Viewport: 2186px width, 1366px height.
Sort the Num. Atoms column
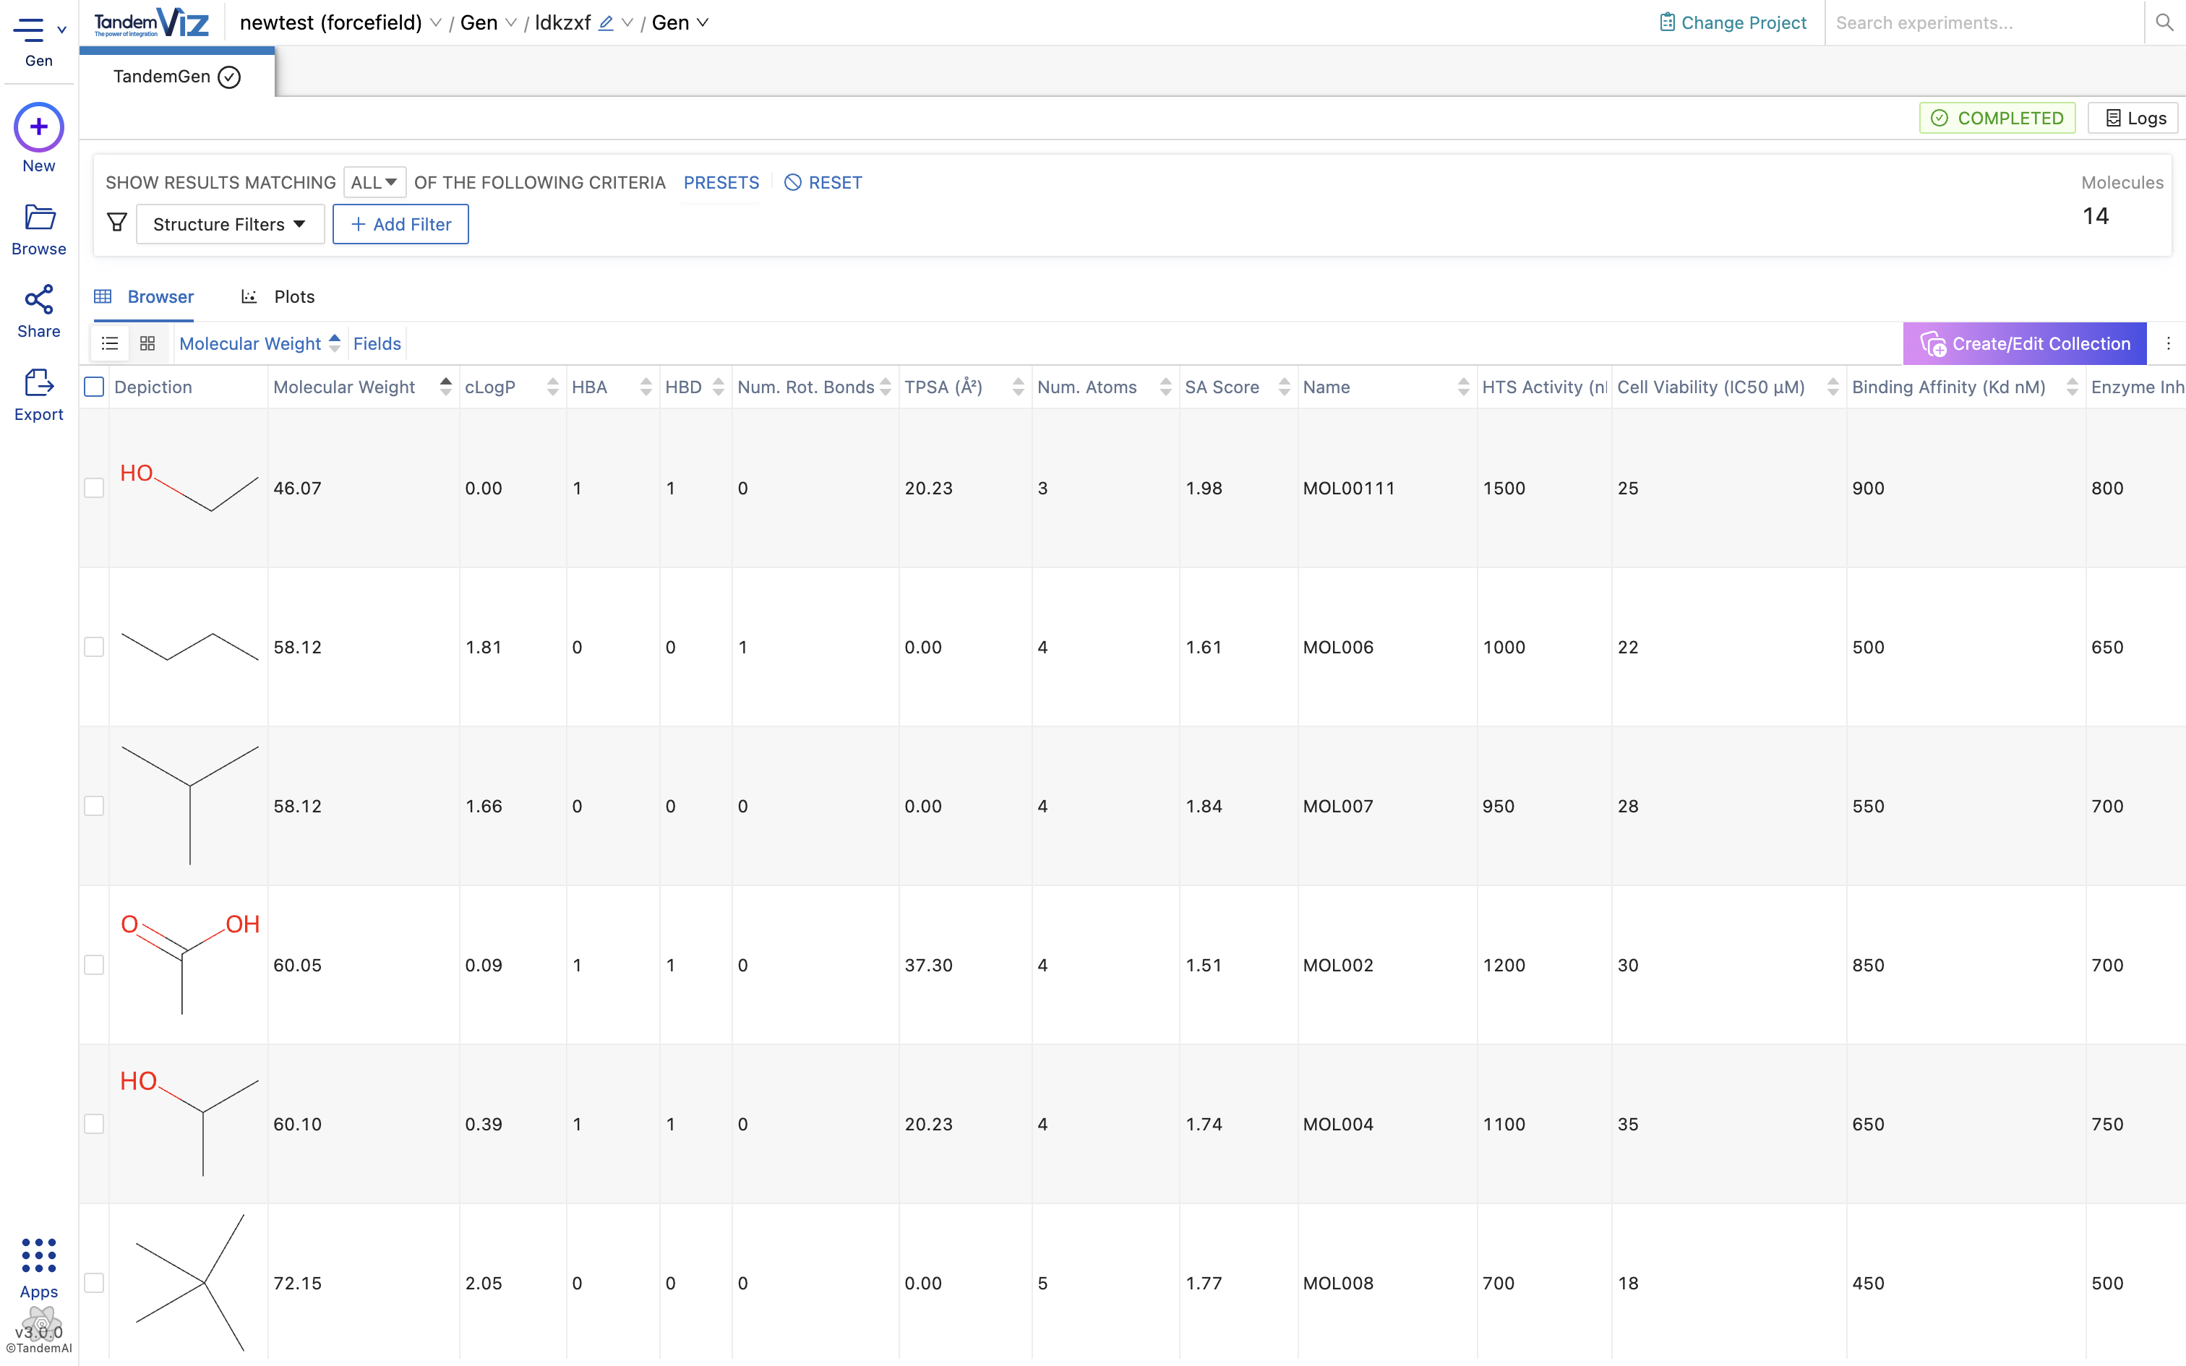1165,387
